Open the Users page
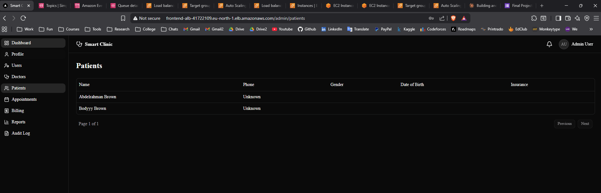Screen dimensions: 601x193 (33, 66)
